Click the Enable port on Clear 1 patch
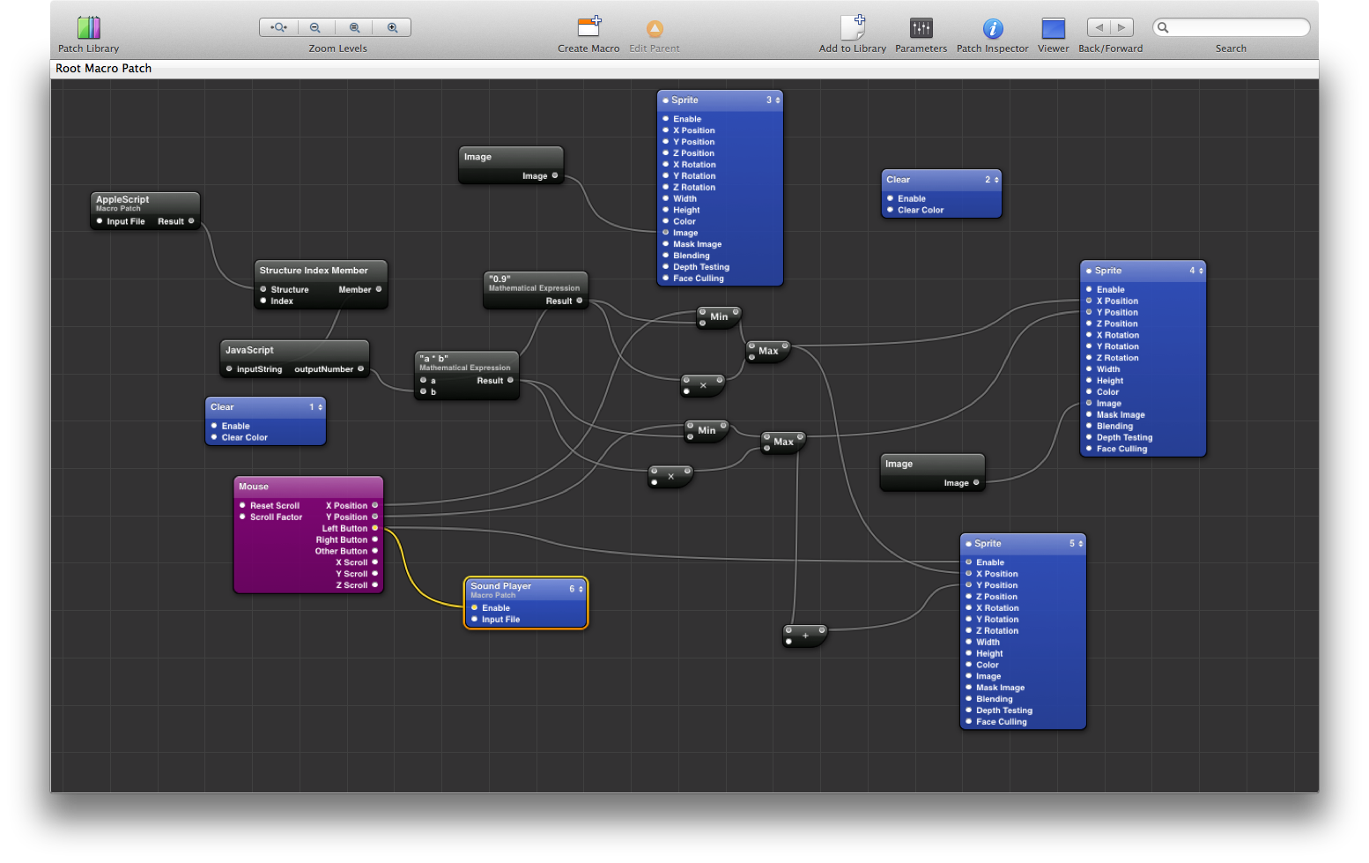The image size is (1369, 863). pyautogui.click(x=214, y=426)
